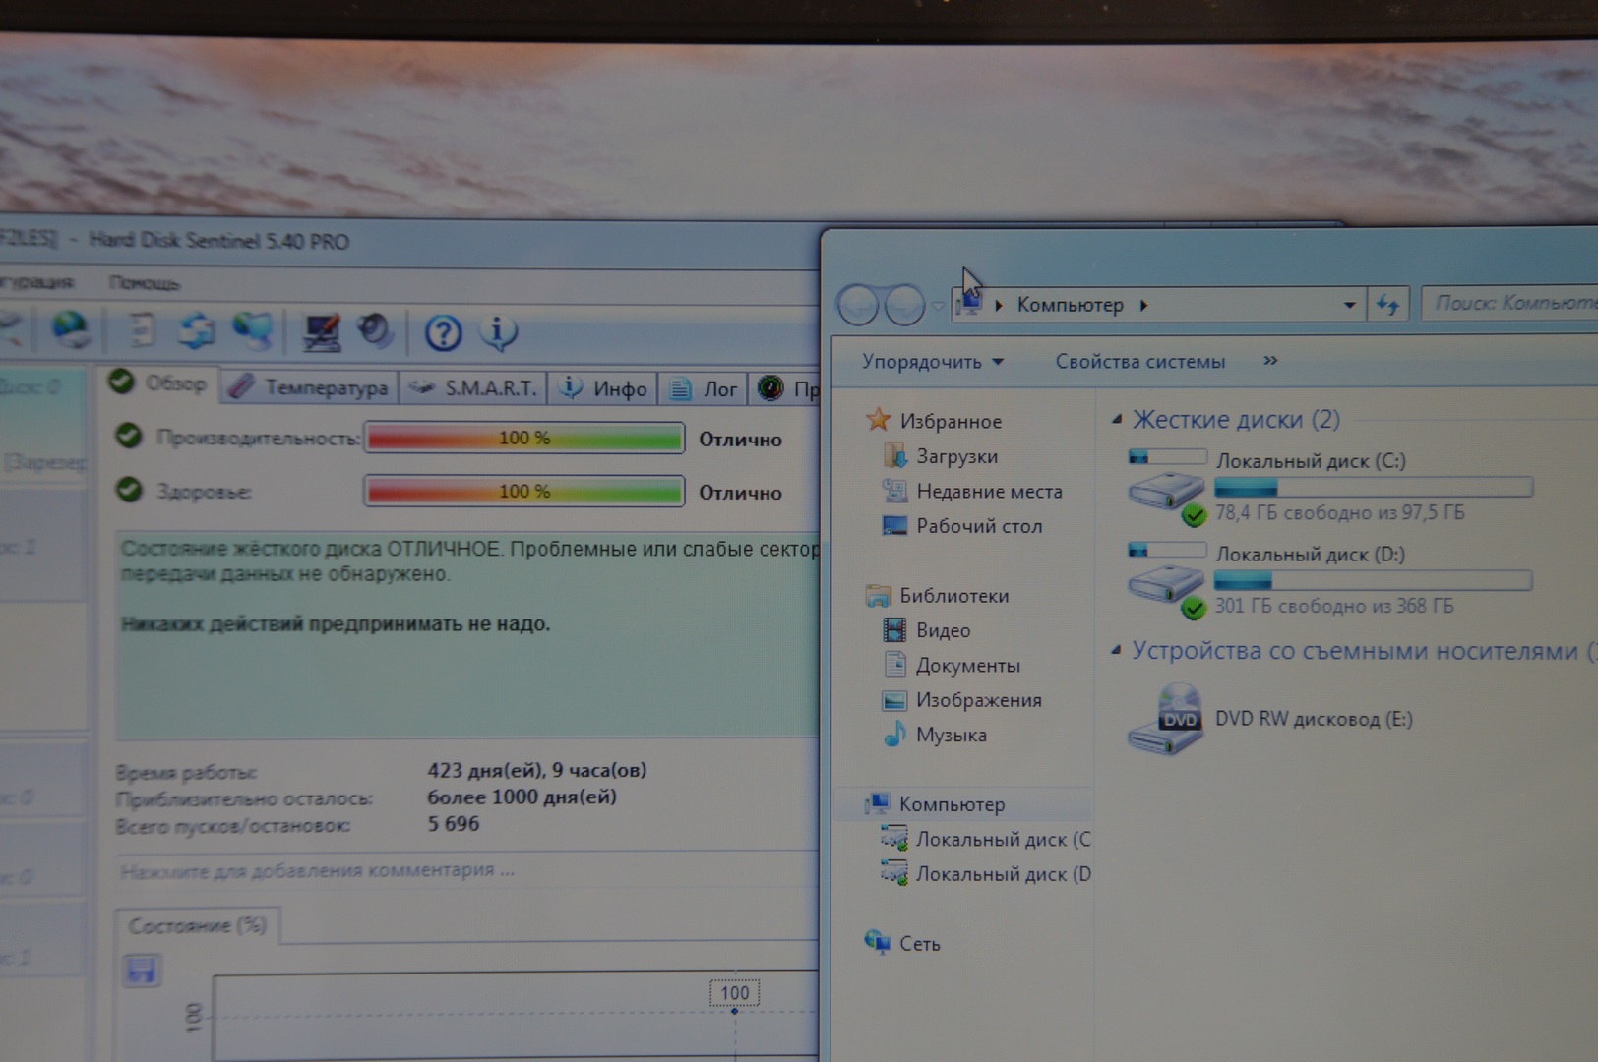Click text '301 ГБ свободно из 368 ГБ'
The image size is (1598, 1062).
click(1333, 606)
